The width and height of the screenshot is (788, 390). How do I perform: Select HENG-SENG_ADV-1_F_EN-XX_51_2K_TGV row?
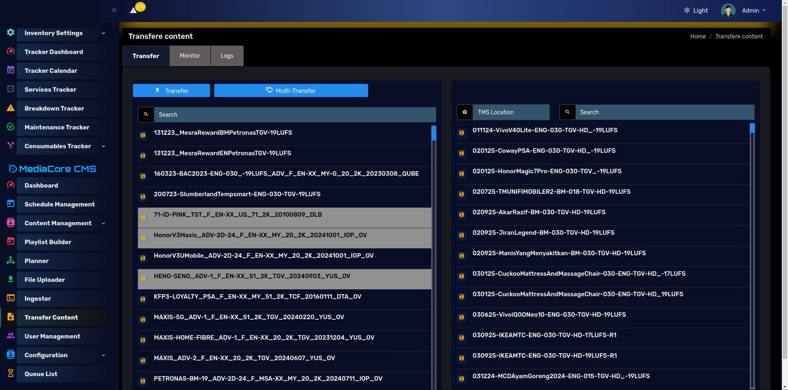point(285,279)
